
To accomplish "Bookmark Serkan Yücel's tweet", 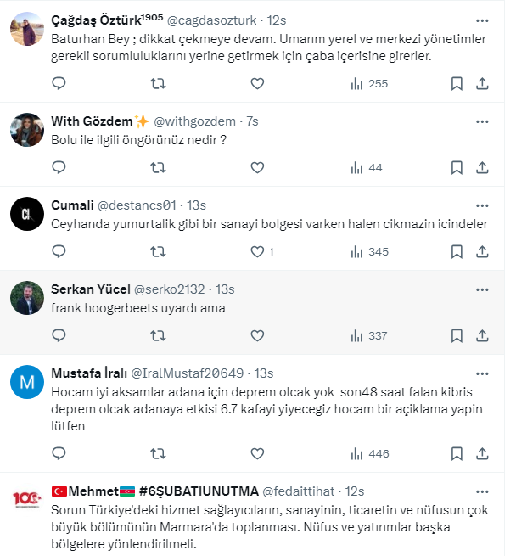I will point(457,335).
